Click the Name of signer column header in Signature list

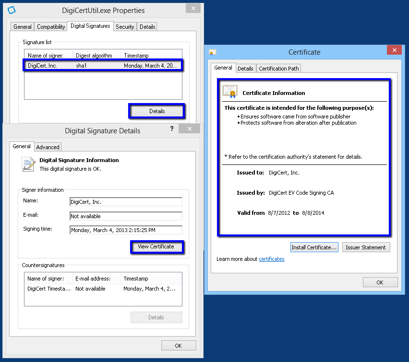[x=48, y=55]
